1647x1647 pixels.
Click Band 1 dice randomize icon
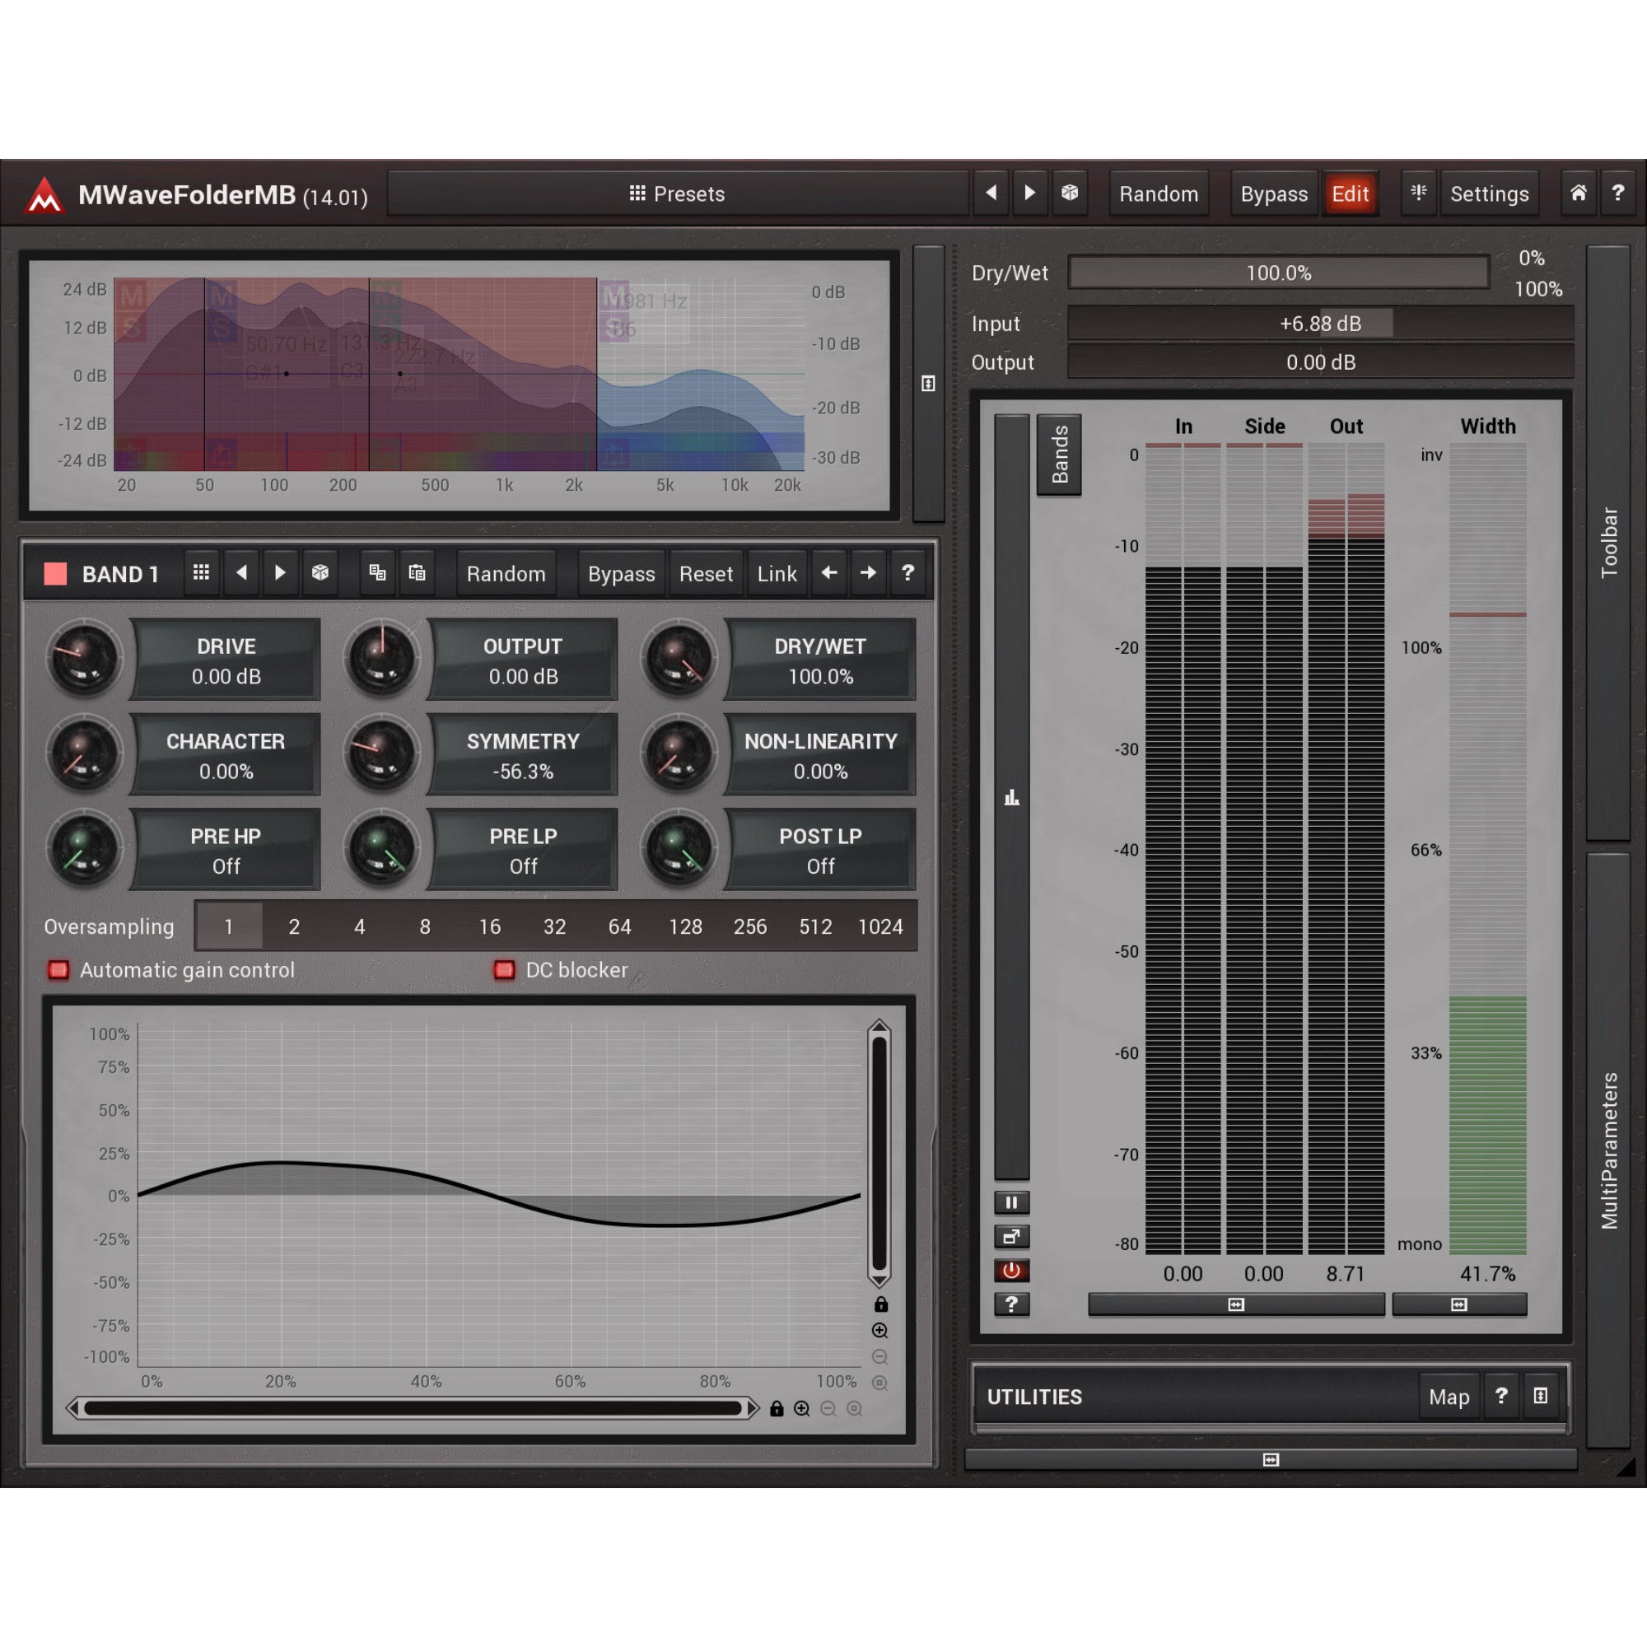point(320,573)
